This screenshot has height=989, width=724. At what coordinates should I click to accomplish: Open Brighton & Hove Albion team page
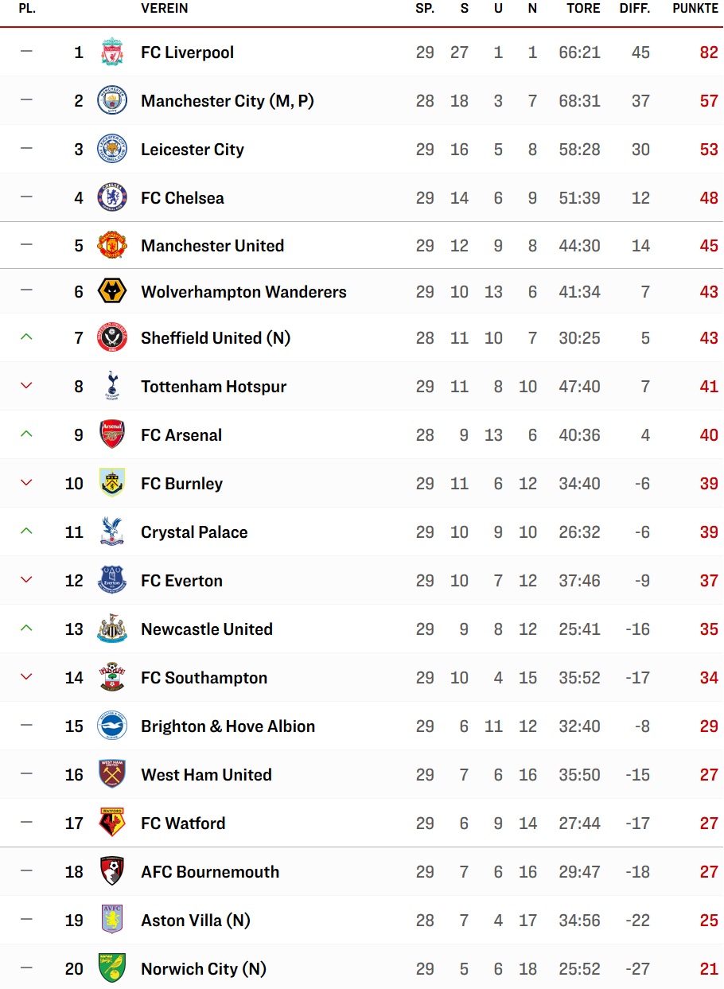228,726
